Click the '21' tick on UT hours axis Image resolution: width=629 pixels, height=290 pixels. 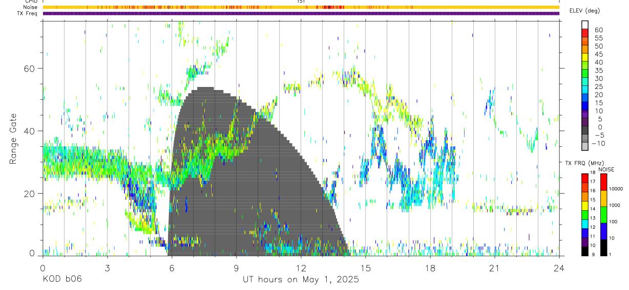[x=494, y=267]
